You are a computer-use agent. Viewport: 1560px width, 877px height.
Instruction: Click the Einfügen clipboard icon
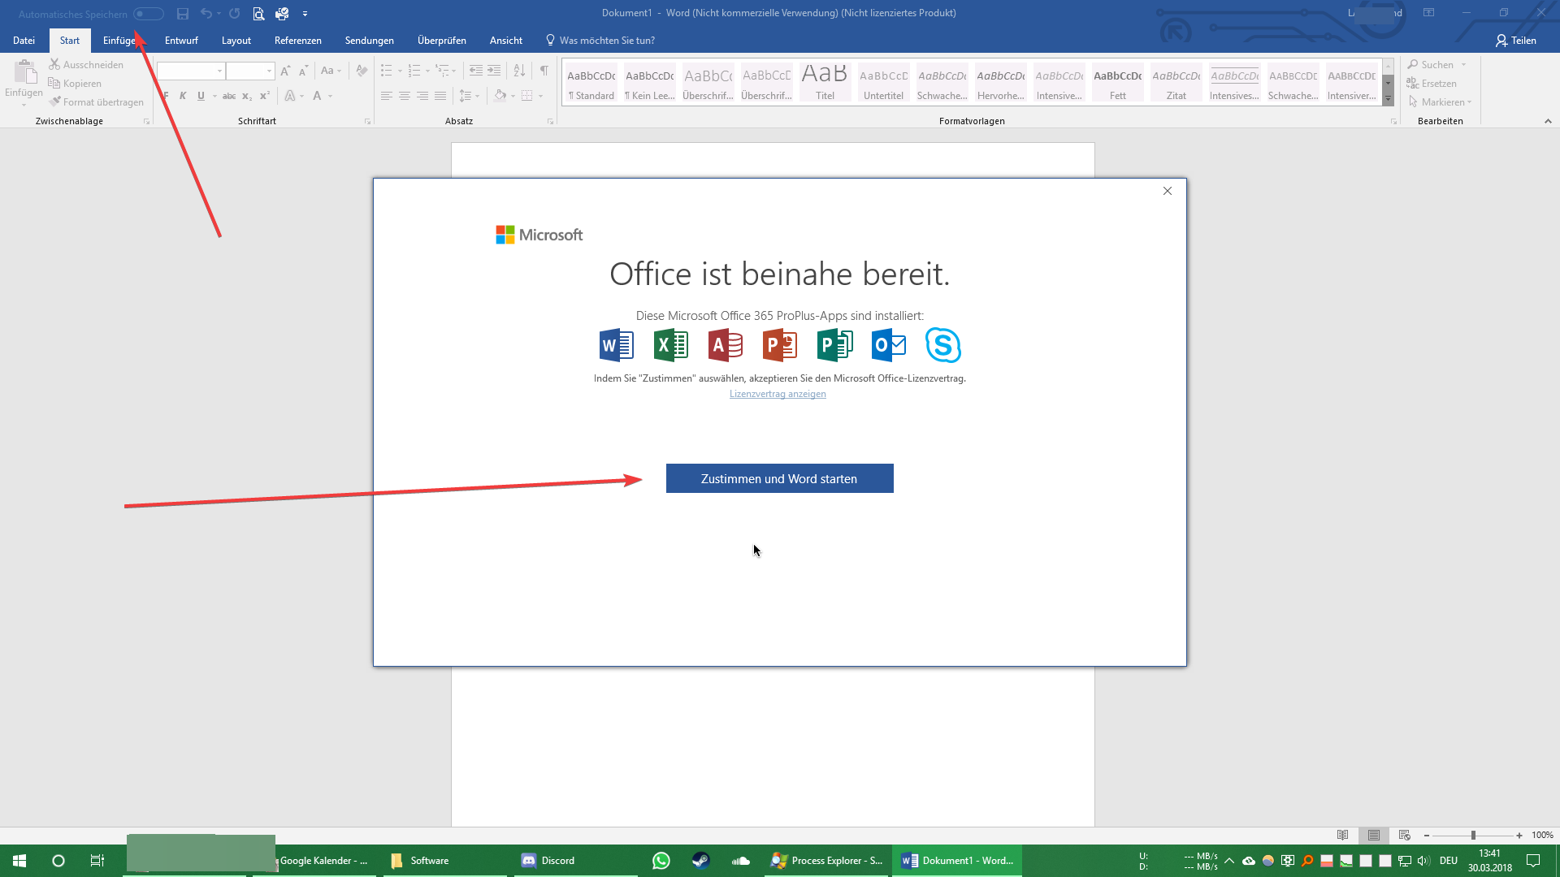(24, 72)
